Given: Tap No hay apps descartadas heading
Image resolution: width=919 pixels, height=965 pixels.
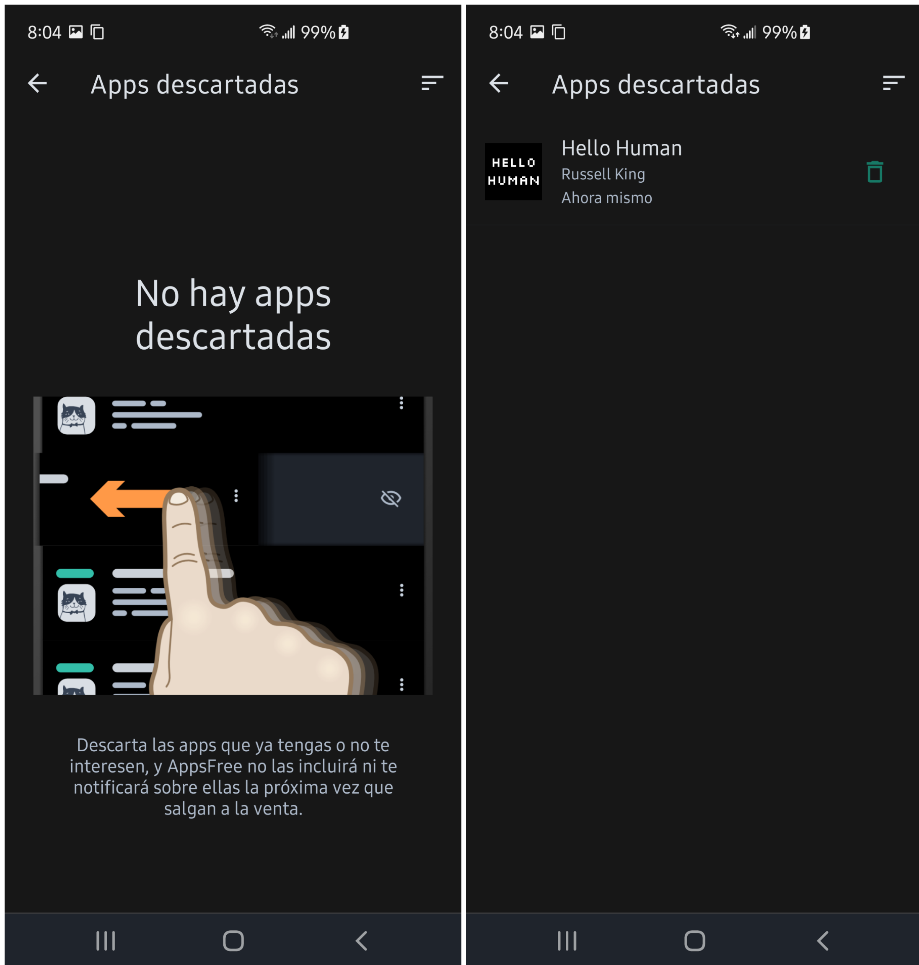Looking at the screenshot, I should (x=233, y=315).
